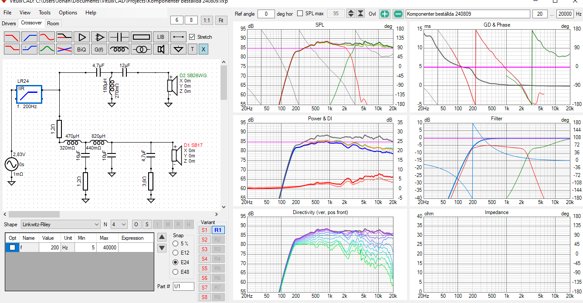Screen dimensions: 583x303
Task: Adjust SPL max with the up-down stepper
Action: tap(351, 14)
